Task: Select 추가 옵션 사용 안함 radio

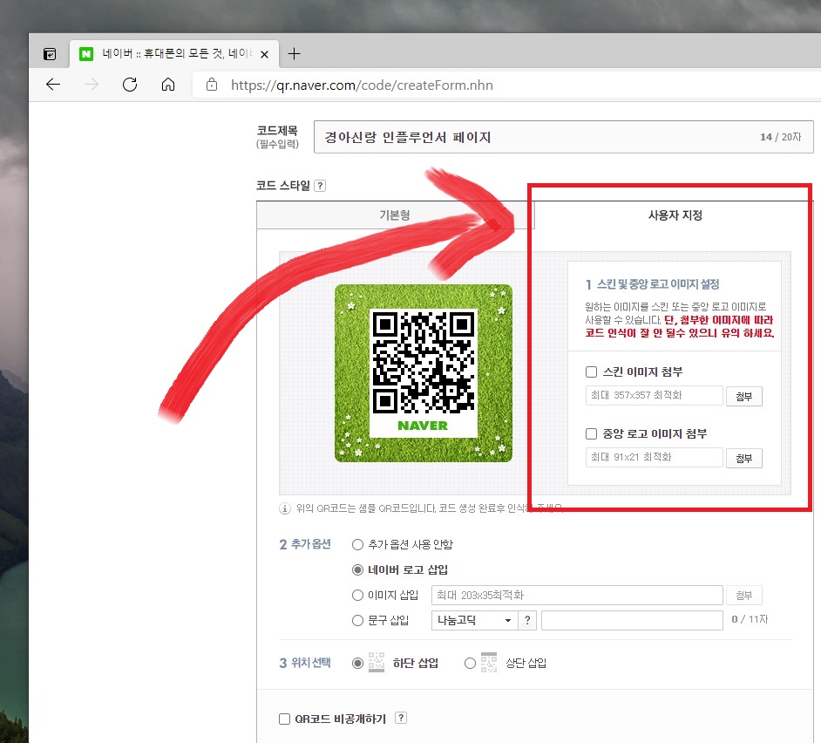Action: pyautogui.click(x=357, y=544)
